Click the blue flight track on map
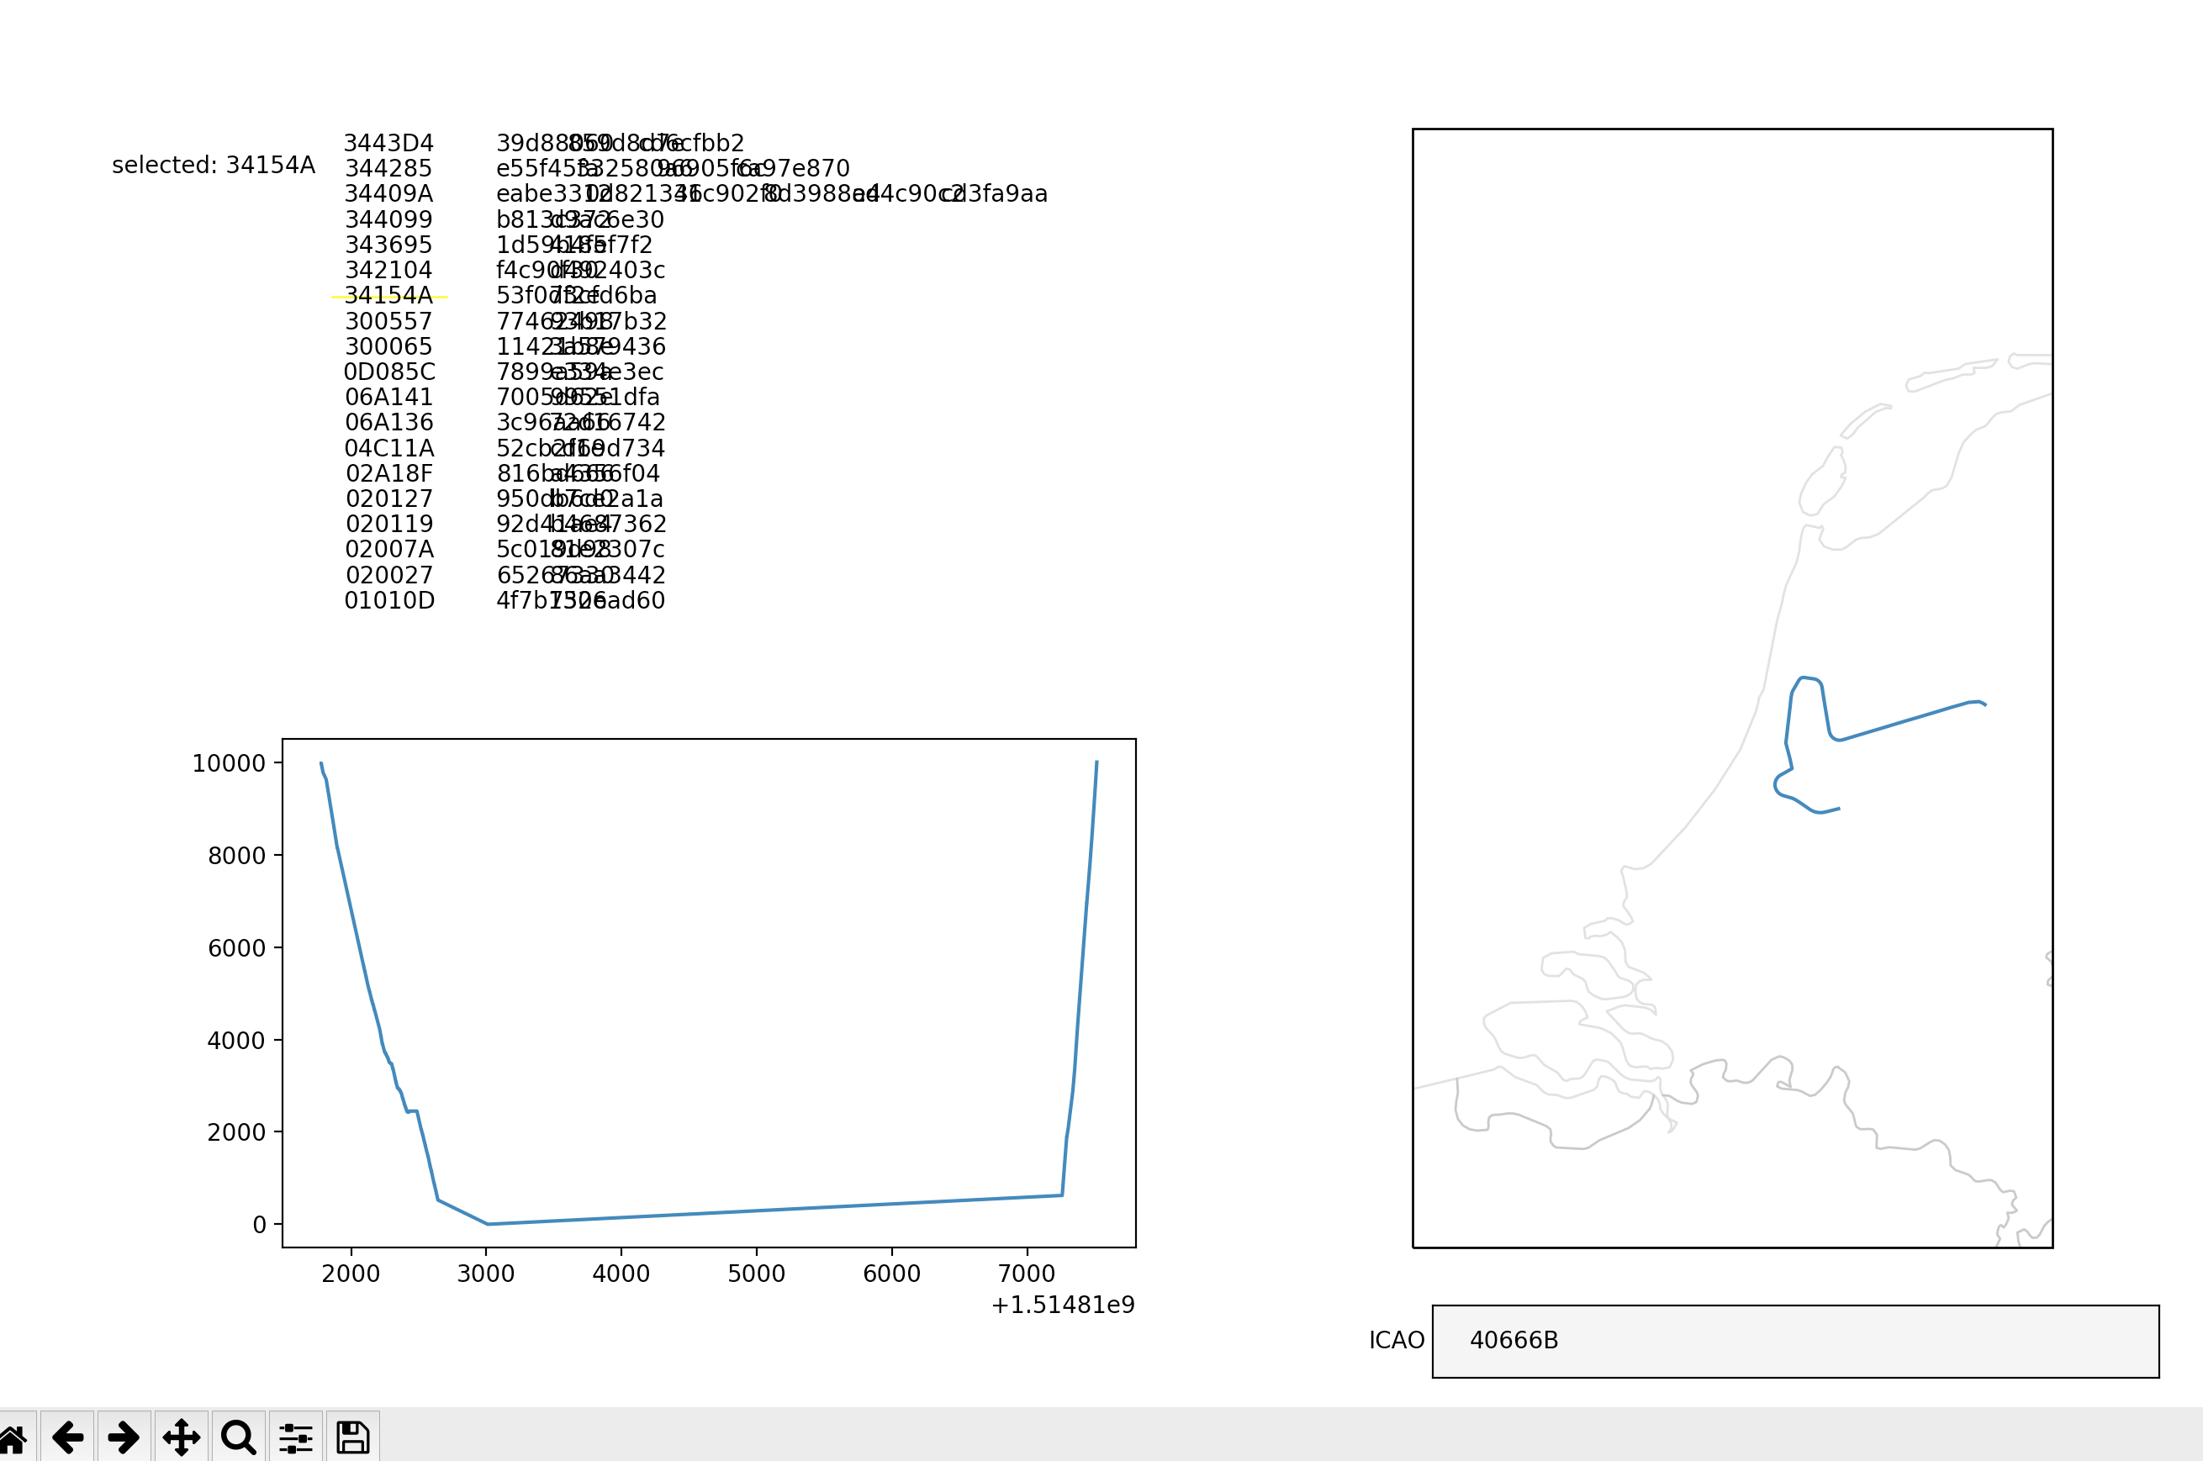 point(1901,722)
